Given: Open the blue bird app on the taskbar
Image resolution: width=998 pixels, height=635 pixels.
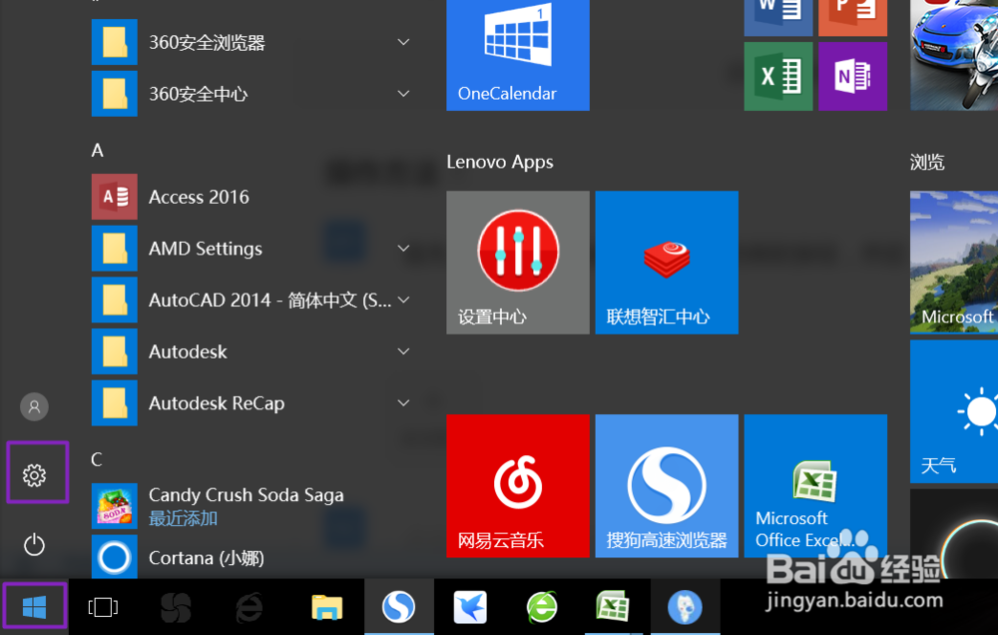Looking at the screenshot, I should tap(470, 607).
